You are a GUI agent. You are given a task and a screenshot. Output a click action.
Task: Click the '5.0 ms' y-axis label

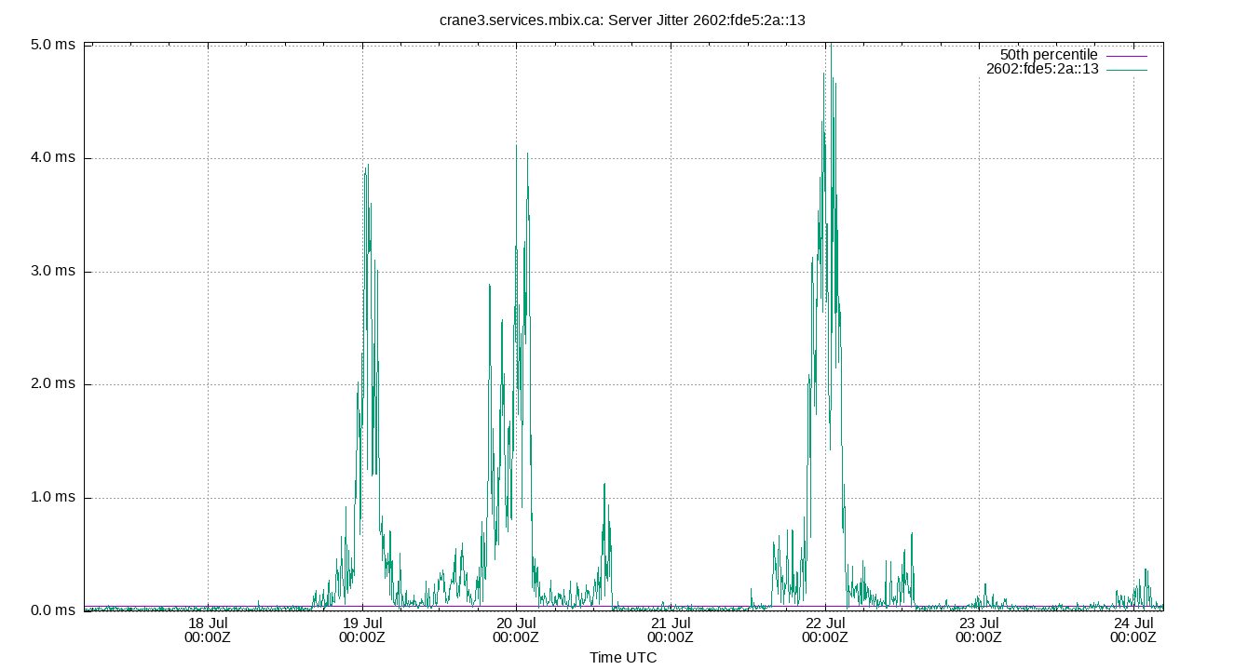(52, 45)
